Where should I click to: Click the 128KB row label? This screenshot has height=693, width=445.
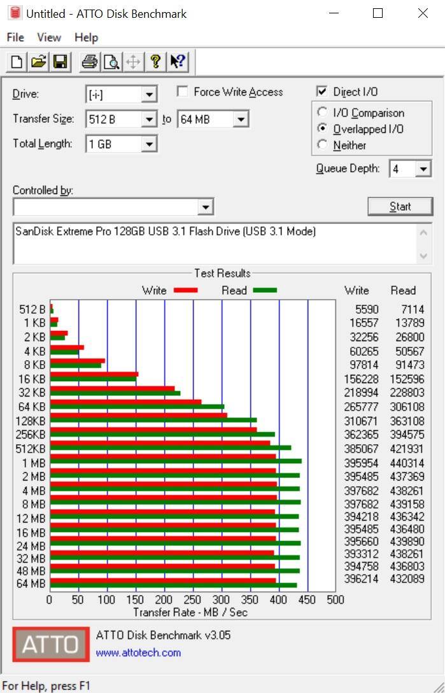31,421
